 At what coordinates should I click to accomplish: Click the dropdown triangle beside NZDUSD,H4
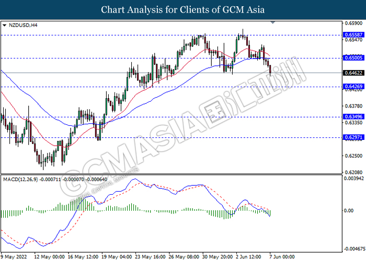pos(4,25)
